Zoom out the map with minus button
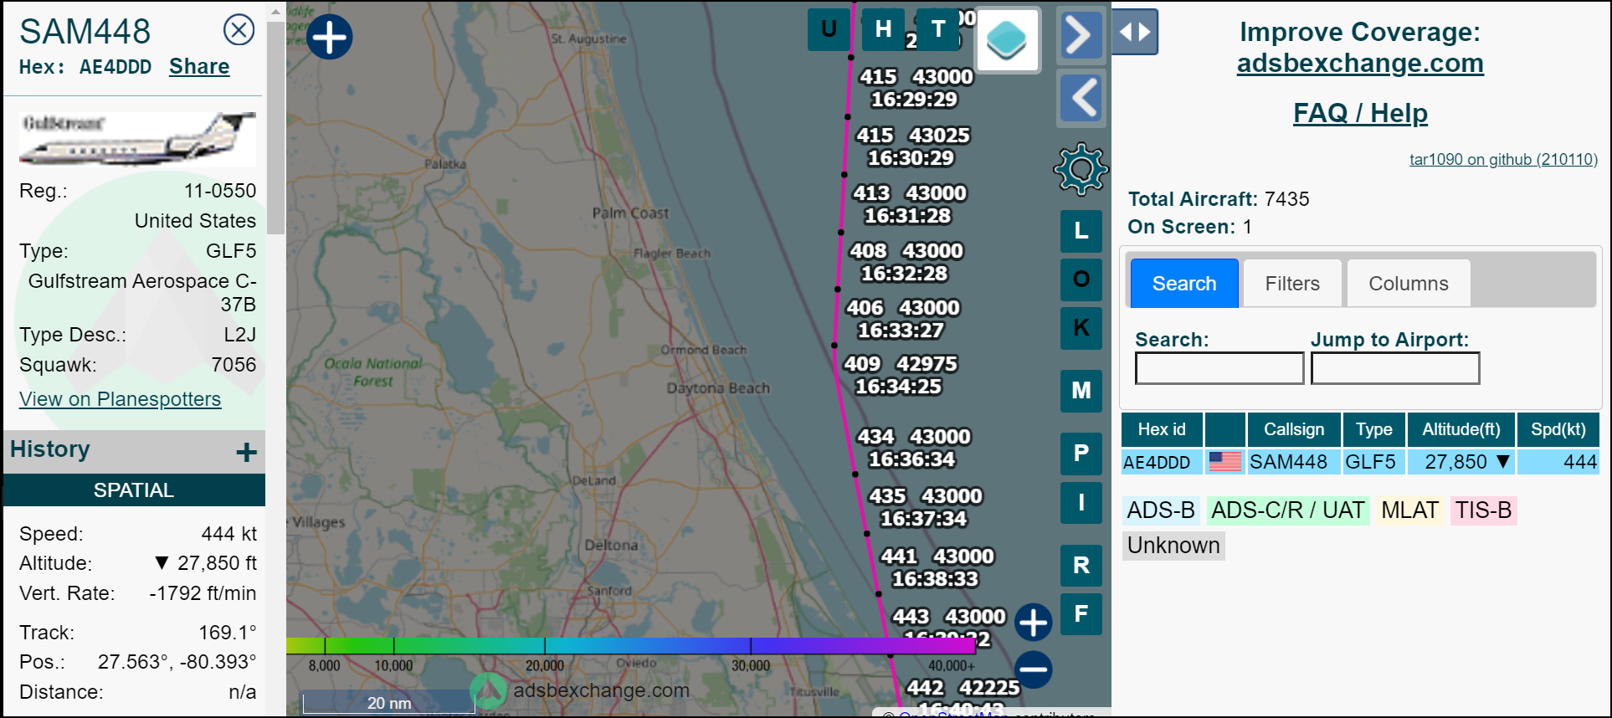The height and width of the screenshot is (718, 1612). click(x=1034, y=669)
